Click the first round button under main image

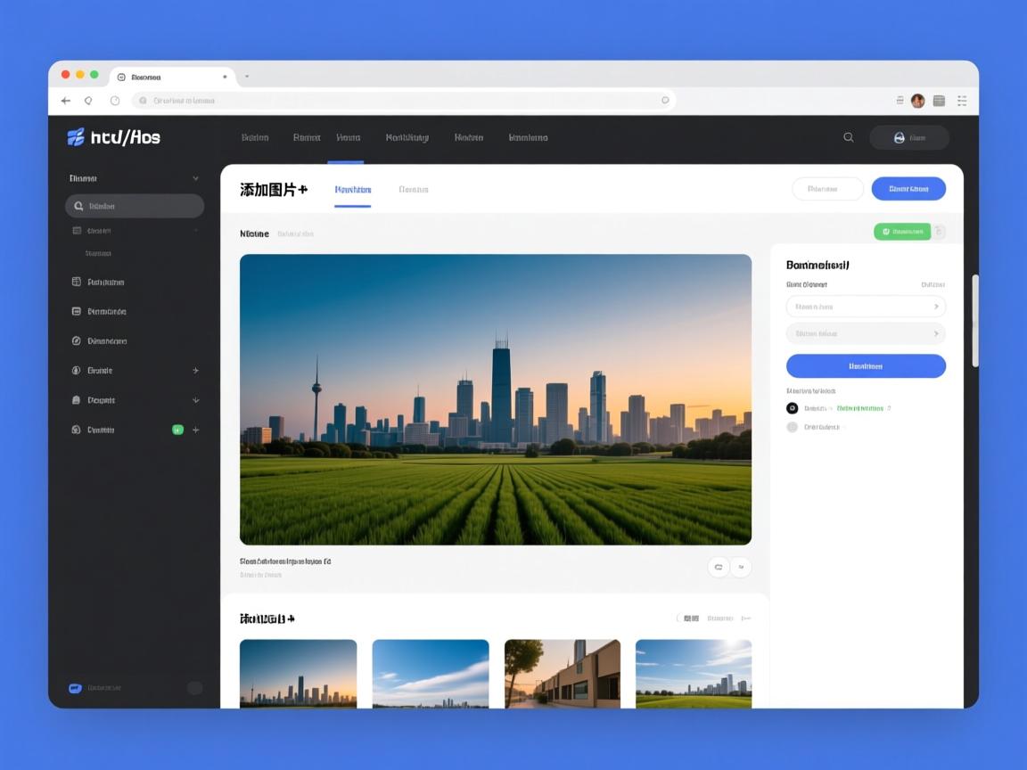click(x=719, y=567)
